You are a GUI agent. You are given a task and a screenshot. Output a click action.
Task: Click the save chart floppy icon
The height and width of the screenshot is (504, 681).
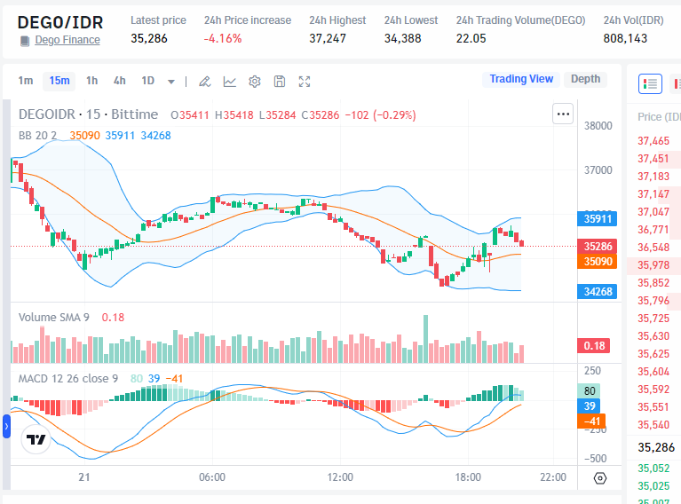click(x=280, y=81)
